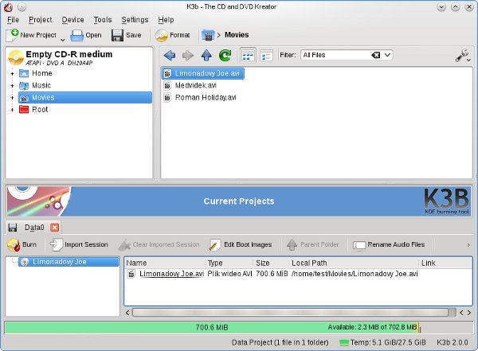
Task: Select Limonadovy Joe project root node
Action: (69, 262)
